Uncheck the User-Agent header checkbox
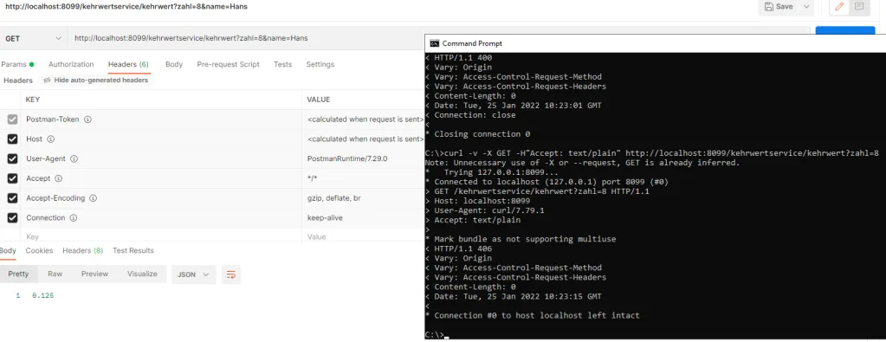 [x=12, y=158]
